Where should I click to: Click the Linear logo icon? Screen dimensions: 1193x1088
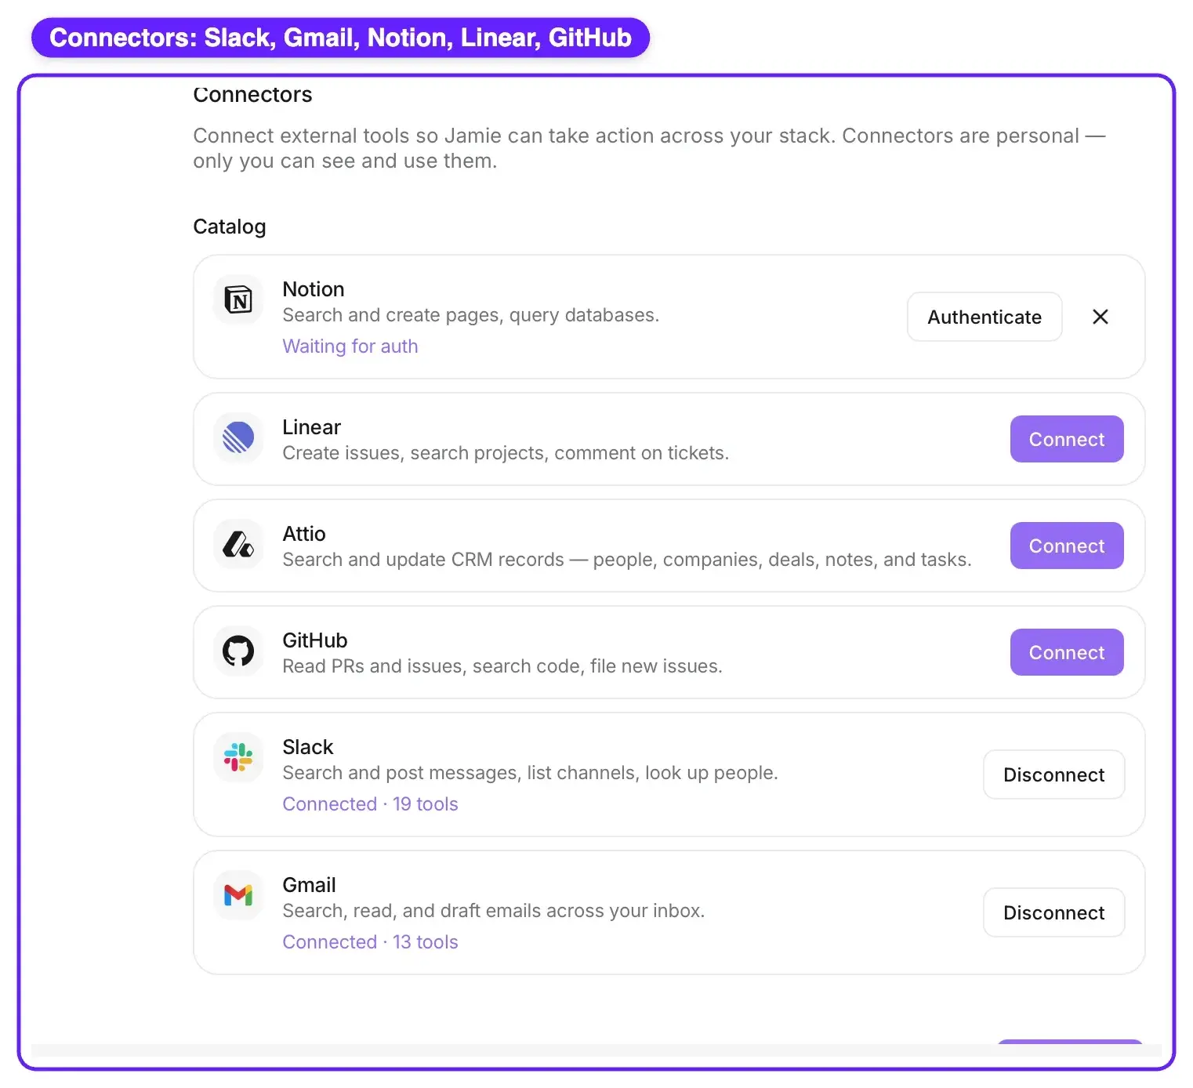pyautogui.click(x=238, y=437)
